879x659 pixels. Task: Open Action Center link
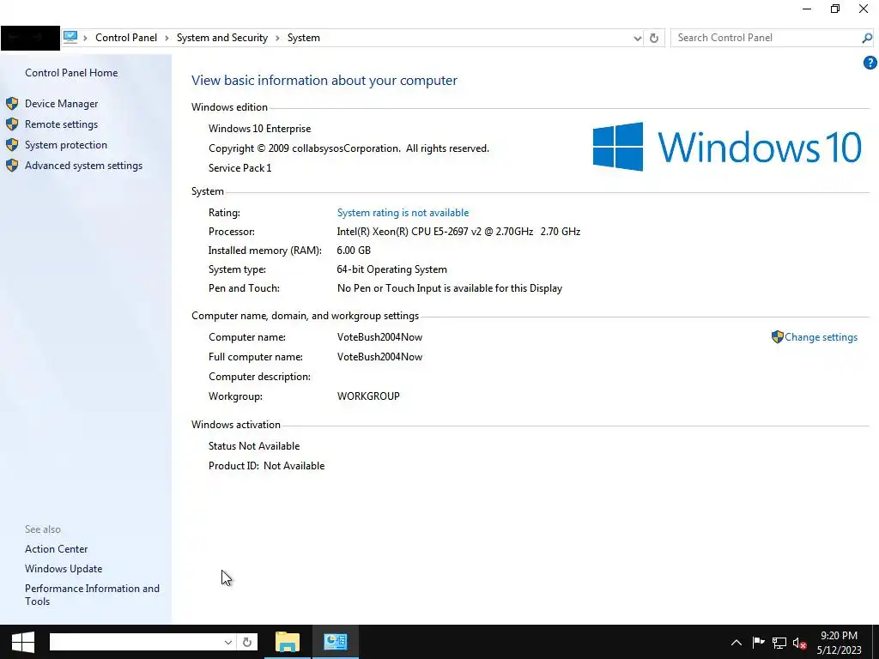tap(56, 549)
